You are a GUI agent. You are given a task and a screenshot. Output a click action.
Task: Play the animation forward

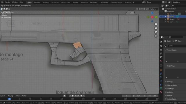78,96
